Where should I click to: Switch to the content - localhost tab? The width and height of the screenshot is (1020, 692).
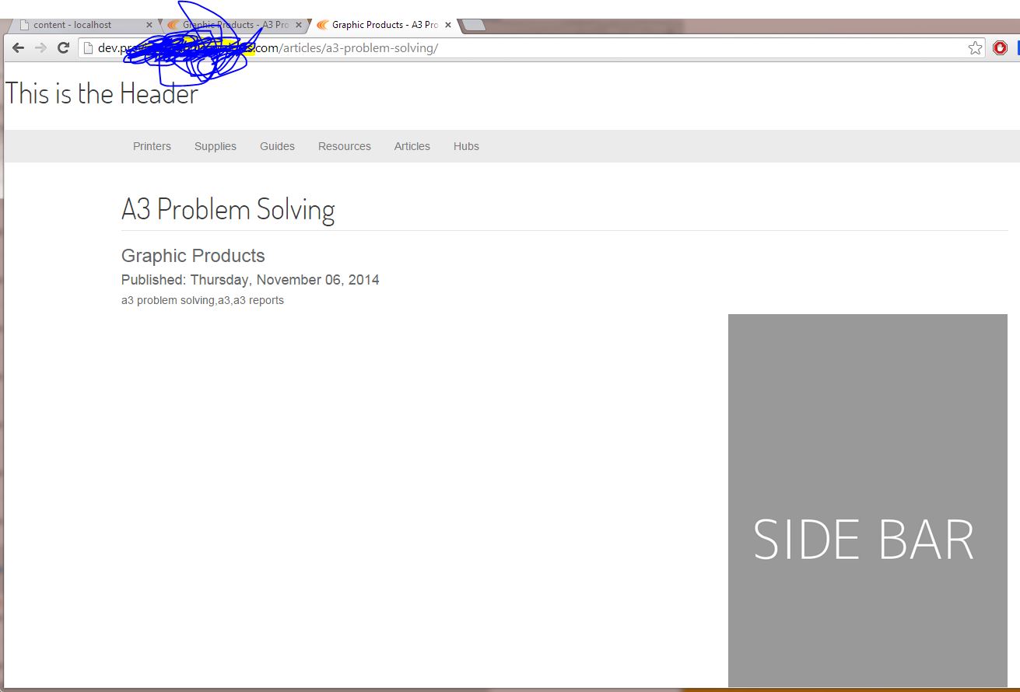point(74,25)
